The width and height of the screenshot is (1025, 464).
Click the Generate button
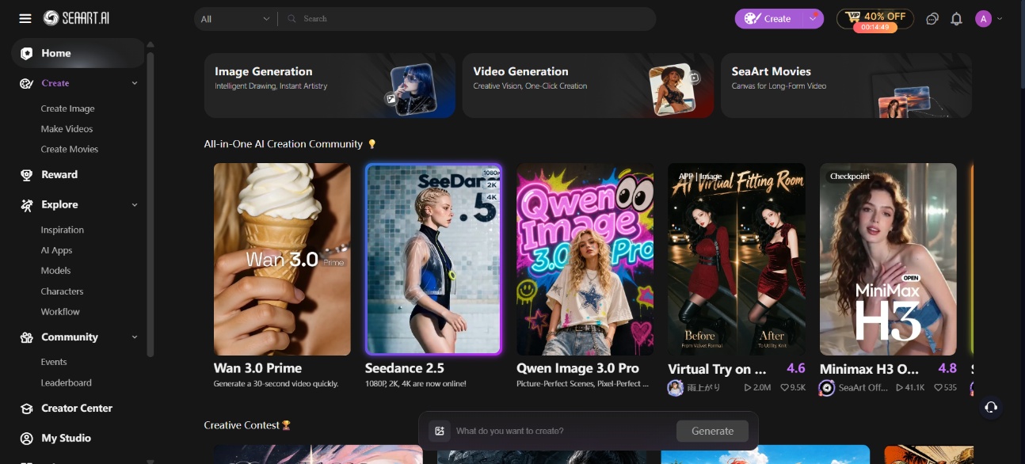(x=712, y=431)
